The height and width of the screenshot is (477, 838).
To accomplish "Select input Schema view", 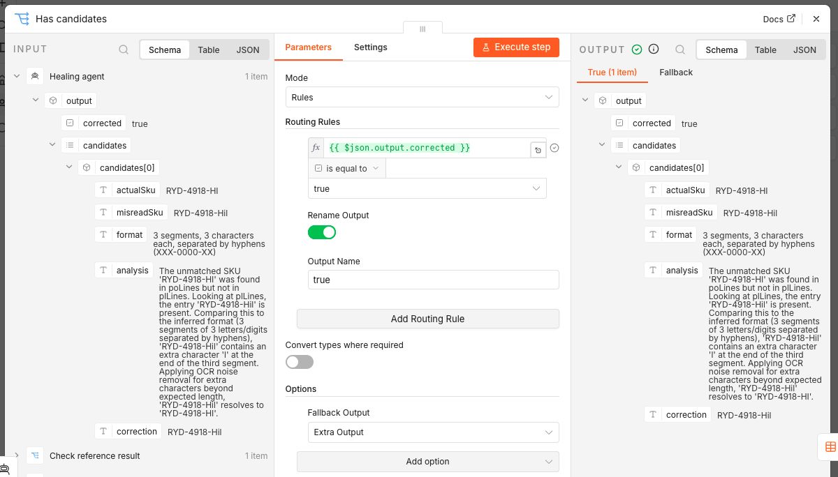I will click(x=165, y=50).
